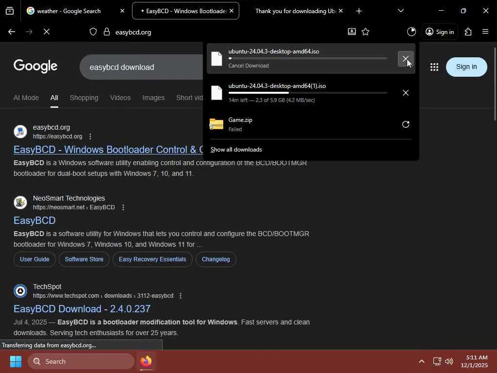Switch to Images results

click(x=153, y=98)
